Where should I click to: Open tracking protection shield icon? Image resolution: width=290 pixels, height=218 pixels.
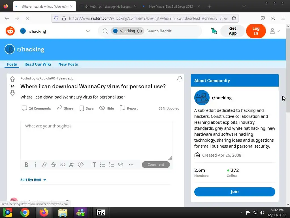(x=56, y=18)
